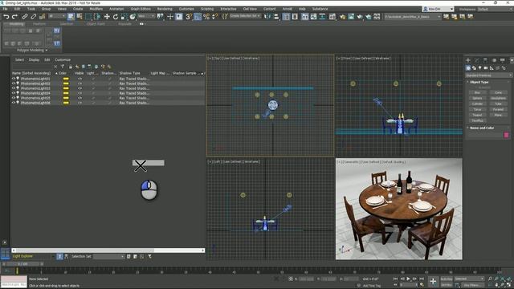
Task: Open Standard Primitives dropdown in Command Panel
Action: [x=488, y=75]
